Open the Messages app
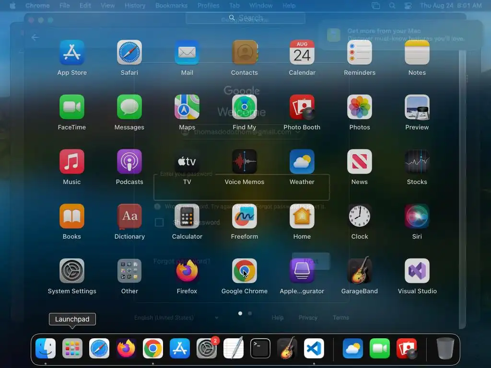Image resolution: width=491 pixels, height=368 pixels. point(129,107)
